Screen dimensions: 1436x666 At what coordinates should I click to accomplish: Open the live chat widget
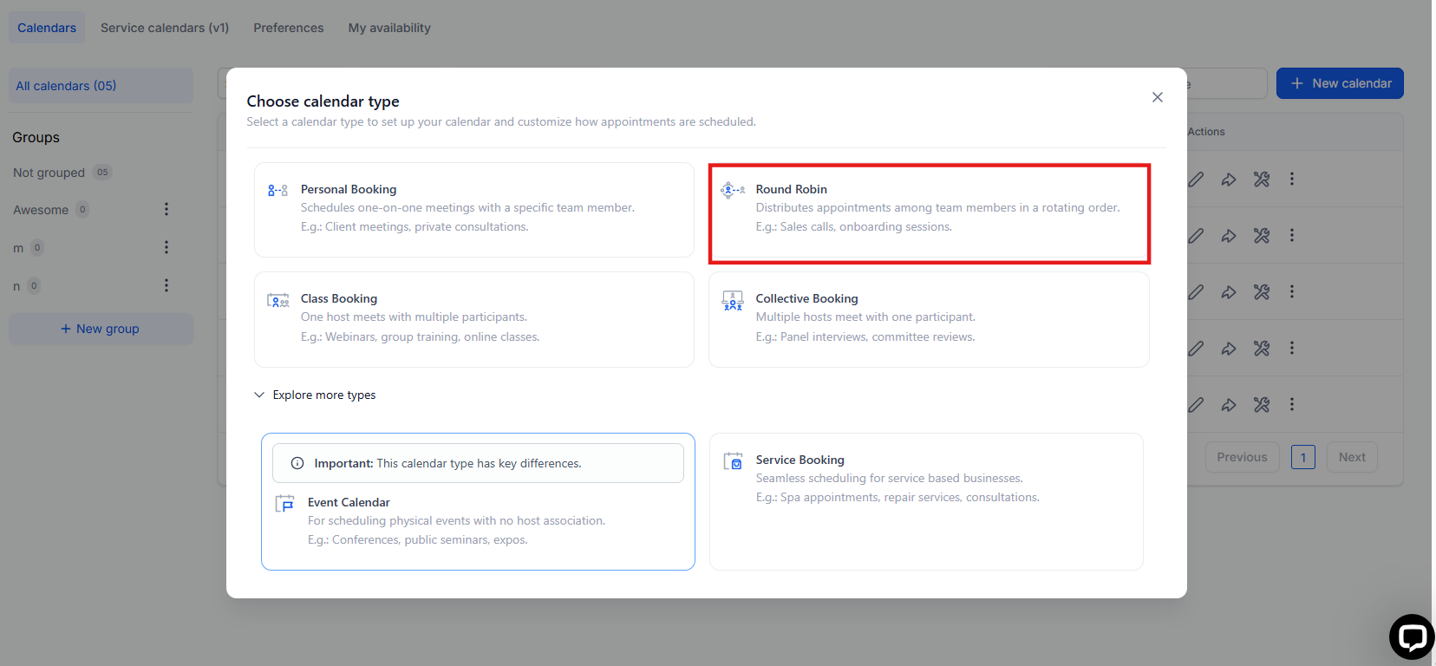click(1411, 637)
